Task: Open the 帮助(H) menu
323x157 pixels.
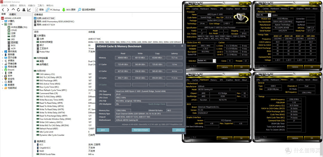Action: point(50,5)
